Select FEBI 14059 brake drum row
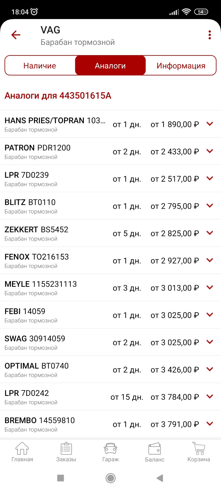Image resolution: width=221 pixels, height=492 pixels. [110, 315]
